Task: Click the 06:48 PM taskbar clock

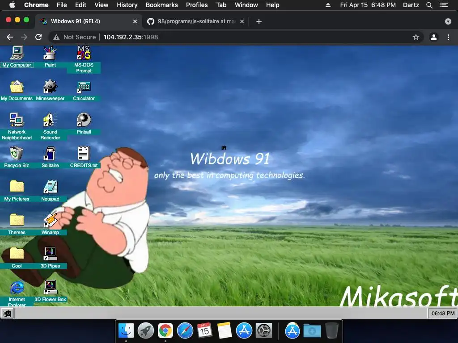Action: [443, 314]
